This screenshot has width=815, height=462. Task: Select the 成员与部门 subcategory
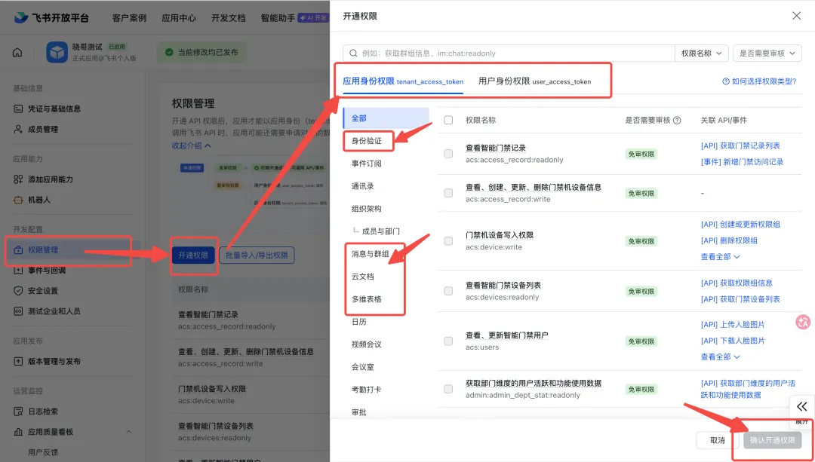coord(381,231)
